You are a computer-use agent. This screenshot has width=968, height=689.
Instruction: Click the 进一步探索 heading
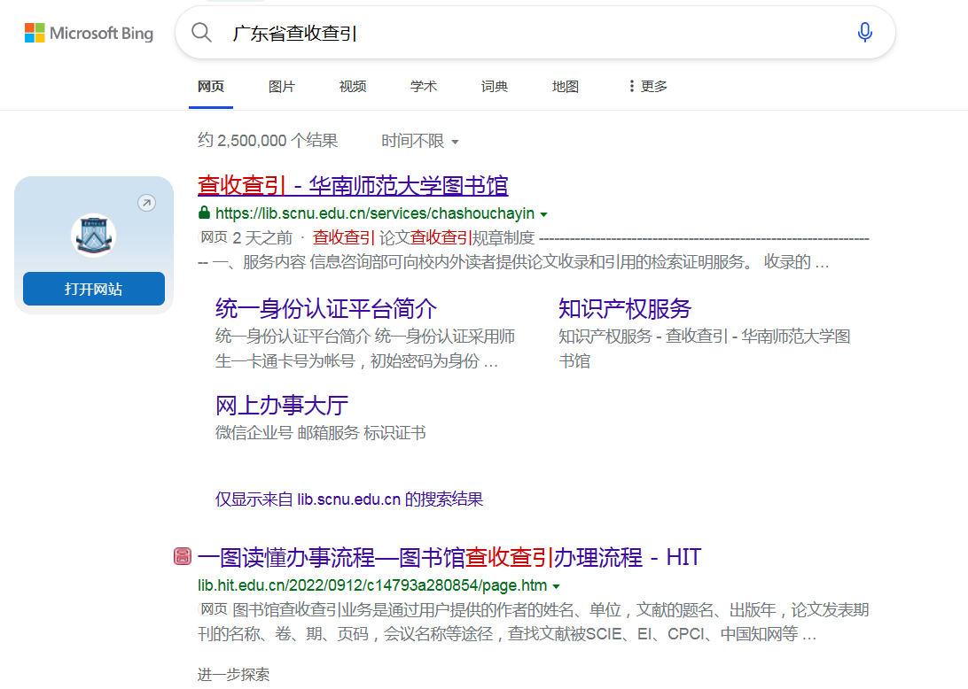(233, 674)
